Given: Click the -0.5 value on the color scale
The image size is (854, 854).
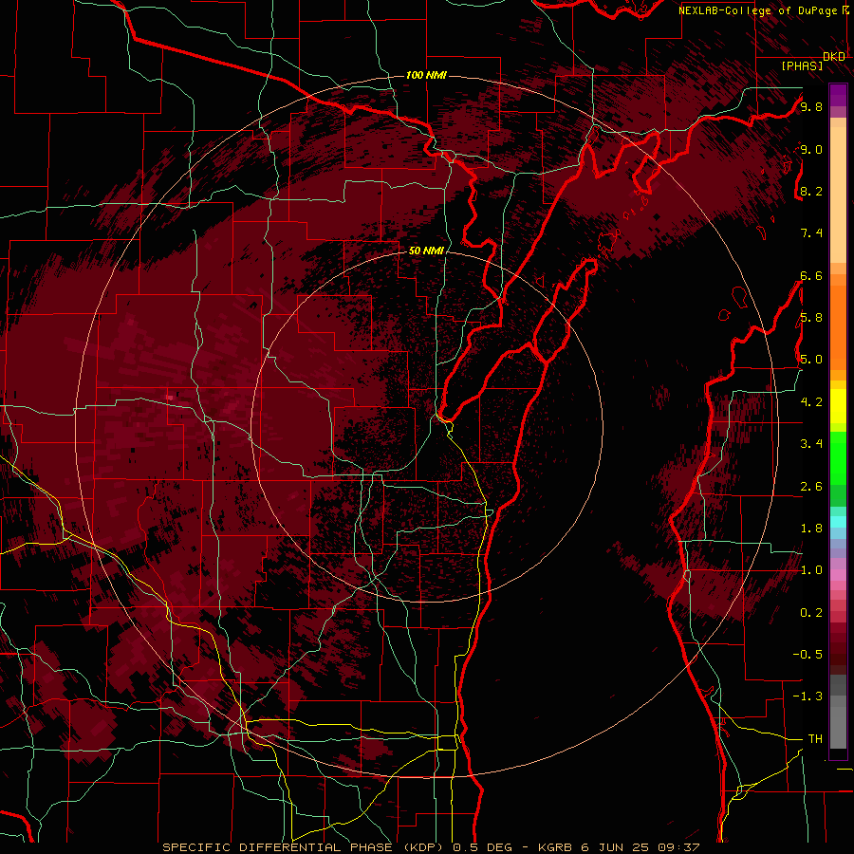Looking at the screenshot, I should coord(808,654).
